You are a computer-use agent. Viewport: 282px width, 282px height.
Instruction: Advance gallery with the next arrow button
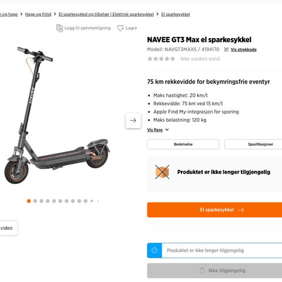click(x=133, y=120)
